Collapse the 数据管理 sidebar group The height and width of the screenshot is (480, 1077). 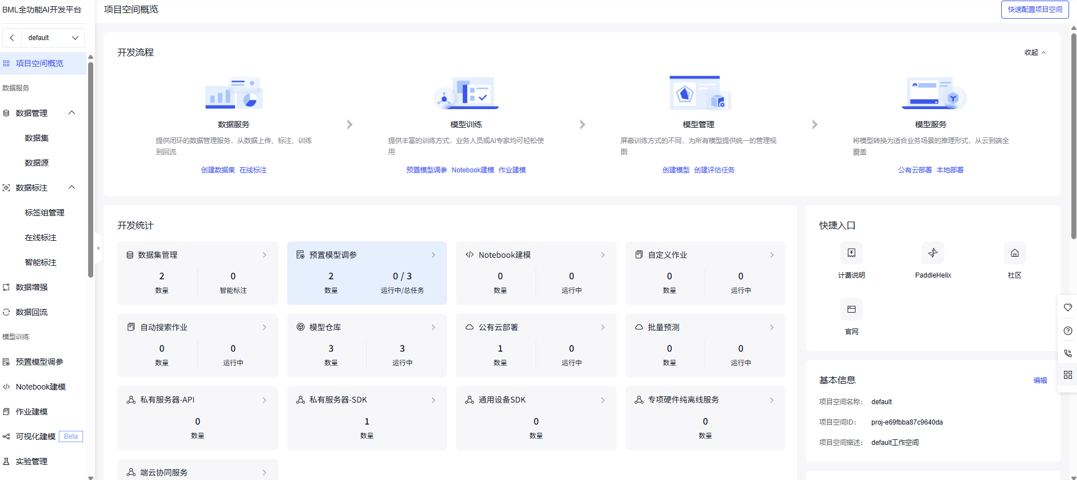click(72, 113)
